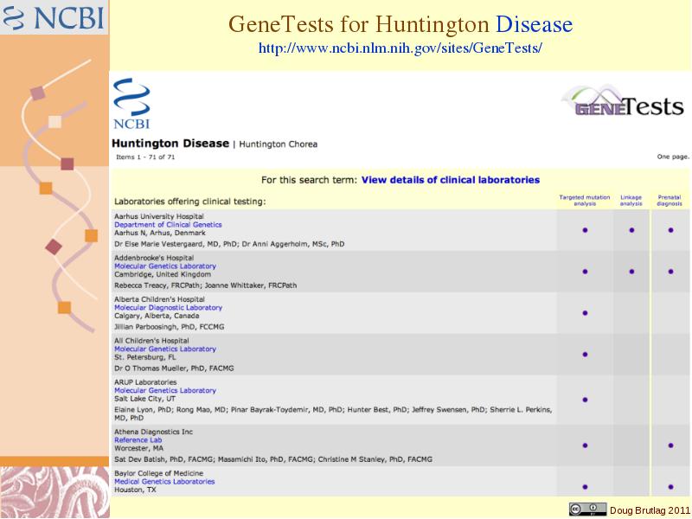Select Cambridge, United Kingdom location text
692x519 pixels.
coord(163,274)
